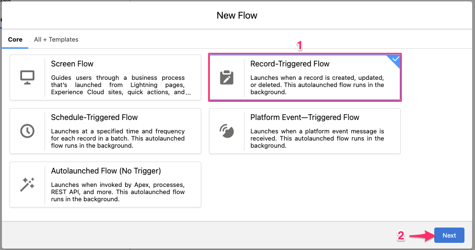Click the Autolaunched Flow description text
The image size is (475, 250).
pyautogui.click(x=118, y=192)
